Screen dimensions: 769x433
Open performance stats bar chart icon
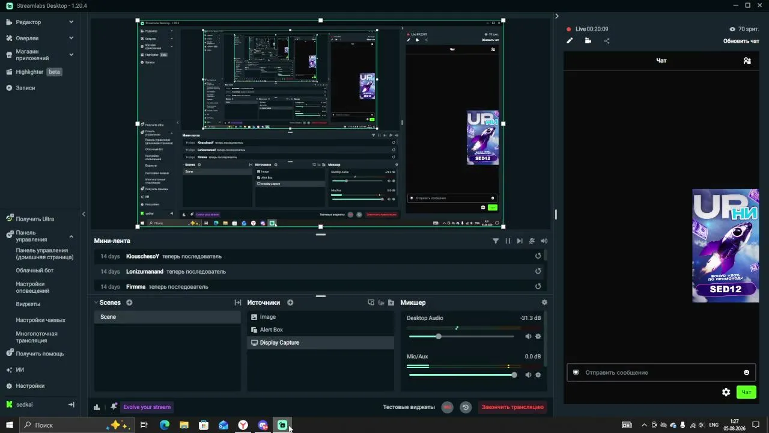tap(97, 407)
